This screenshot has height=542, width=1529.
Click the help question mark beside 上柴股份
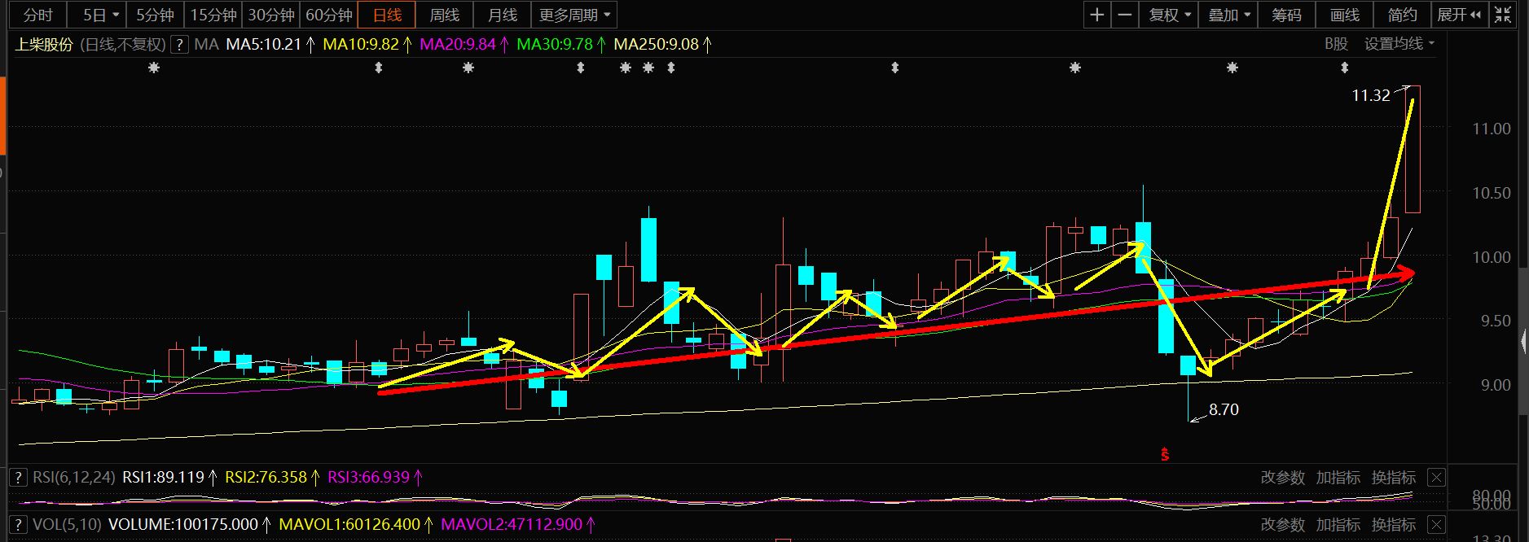[x=180, y=45]
